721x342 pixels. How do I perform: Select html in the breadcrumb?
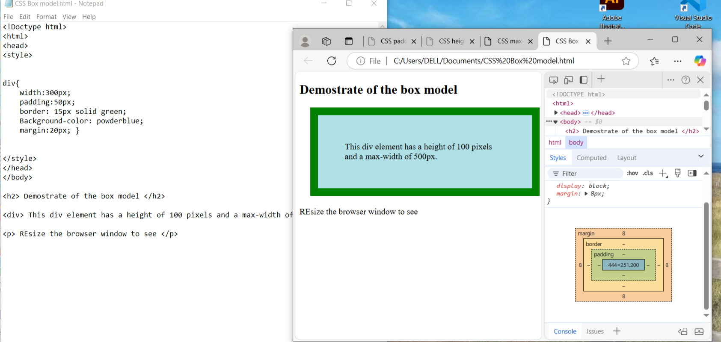point(555,142)
